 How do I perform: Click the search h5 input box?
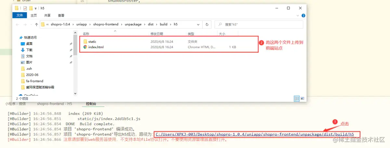click(259, 24)
